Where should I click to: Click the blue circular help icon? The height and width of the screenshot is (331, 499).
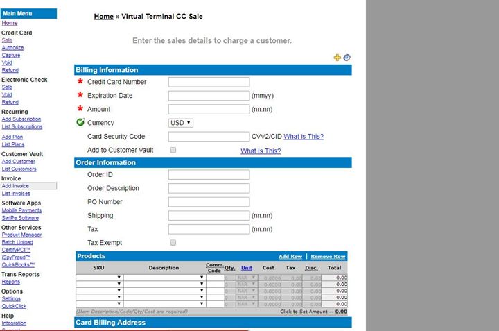347,58
